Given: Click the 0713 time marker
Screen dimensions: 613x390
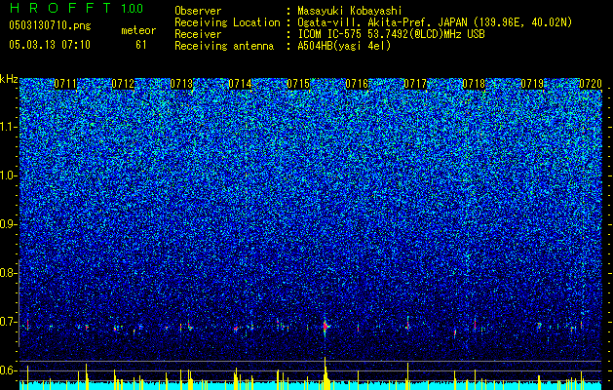Looking at the screenshot, I should click(181, 84).
